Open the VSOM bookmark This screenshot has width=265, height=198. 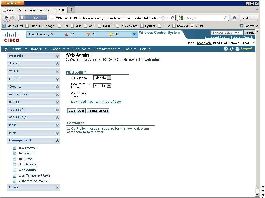196,26
